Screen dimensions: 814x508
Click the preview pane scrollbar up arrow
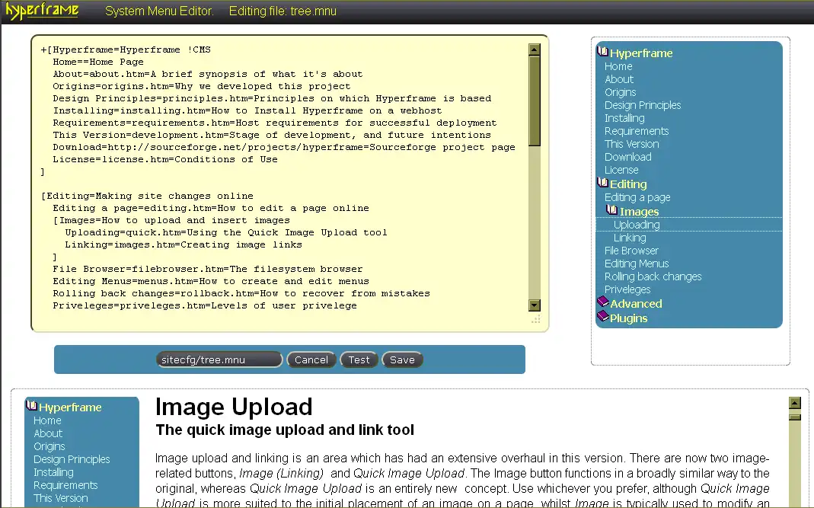795,403
